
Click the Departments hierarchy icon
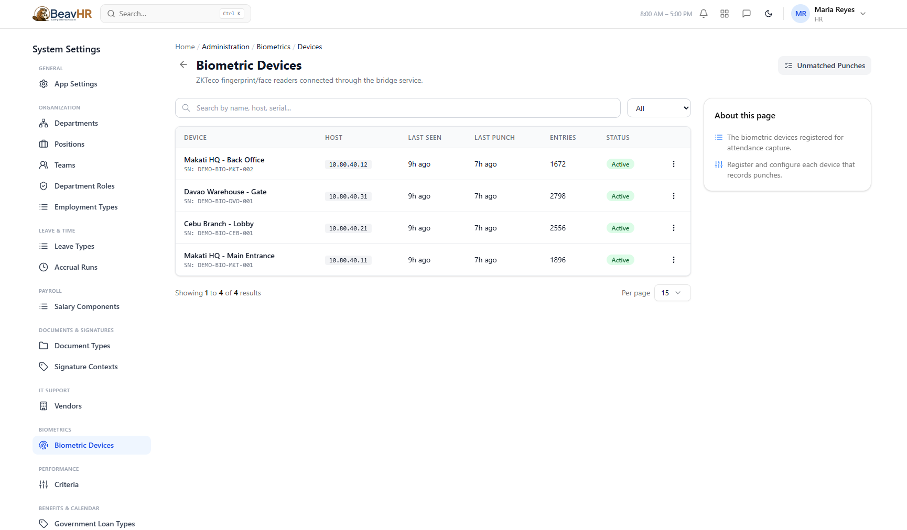point(44,123)
